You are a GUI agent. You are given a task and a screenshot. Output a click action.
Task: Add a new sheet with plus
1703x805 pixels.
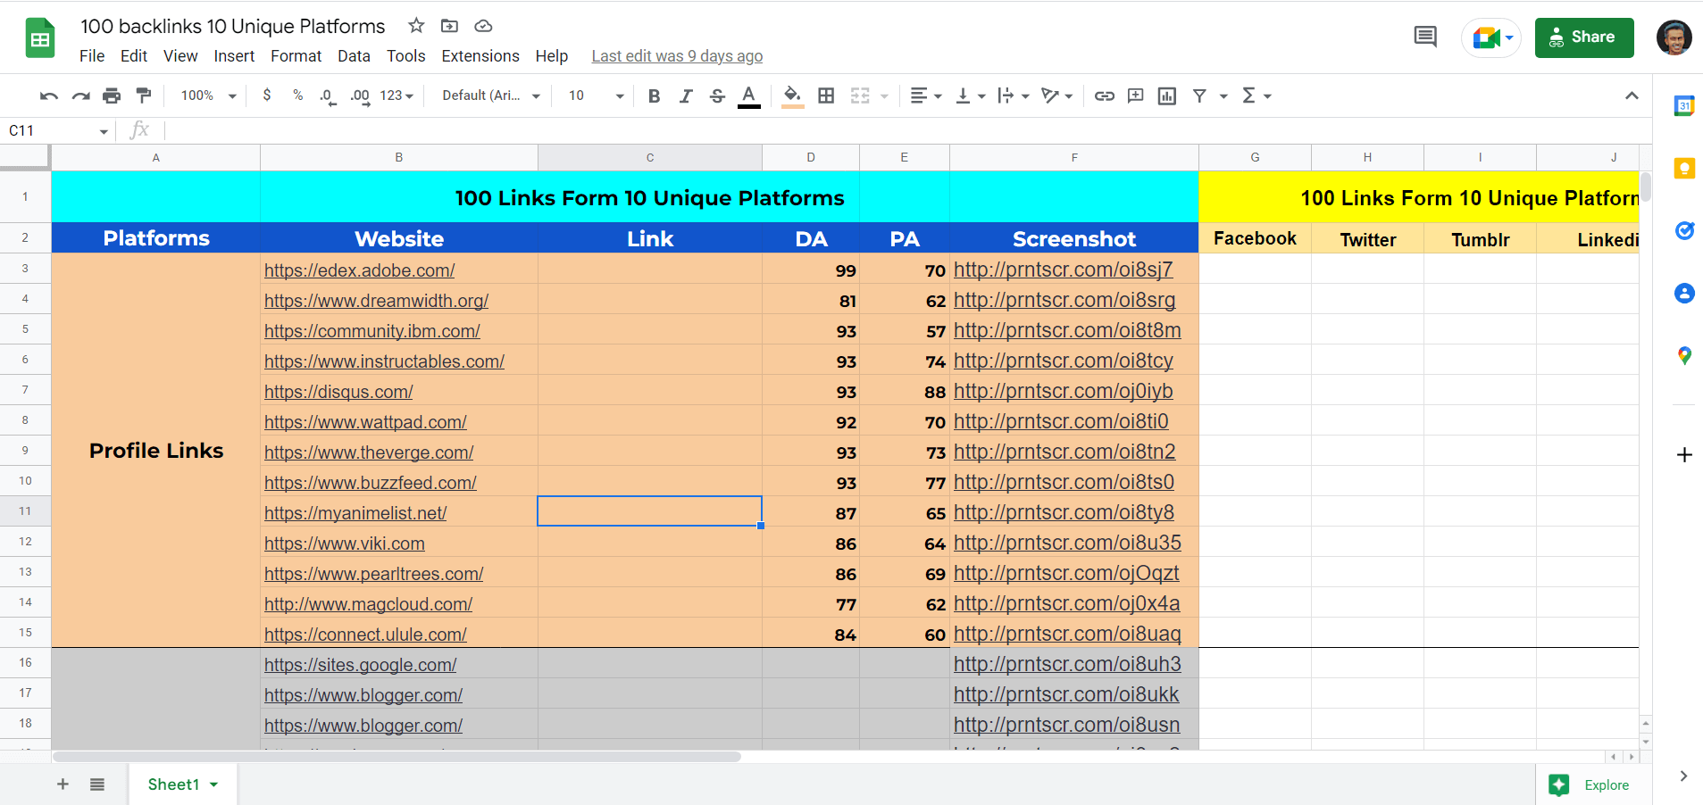pyautogui.click(x=63, y=784)
